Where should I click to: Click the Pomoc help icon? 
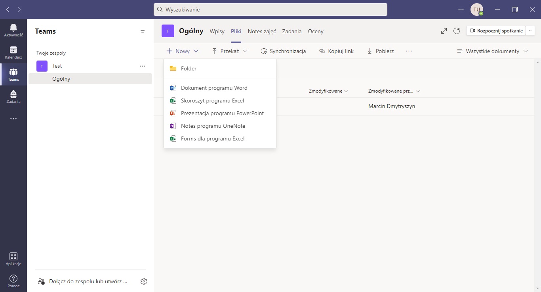tap(13, 281)
